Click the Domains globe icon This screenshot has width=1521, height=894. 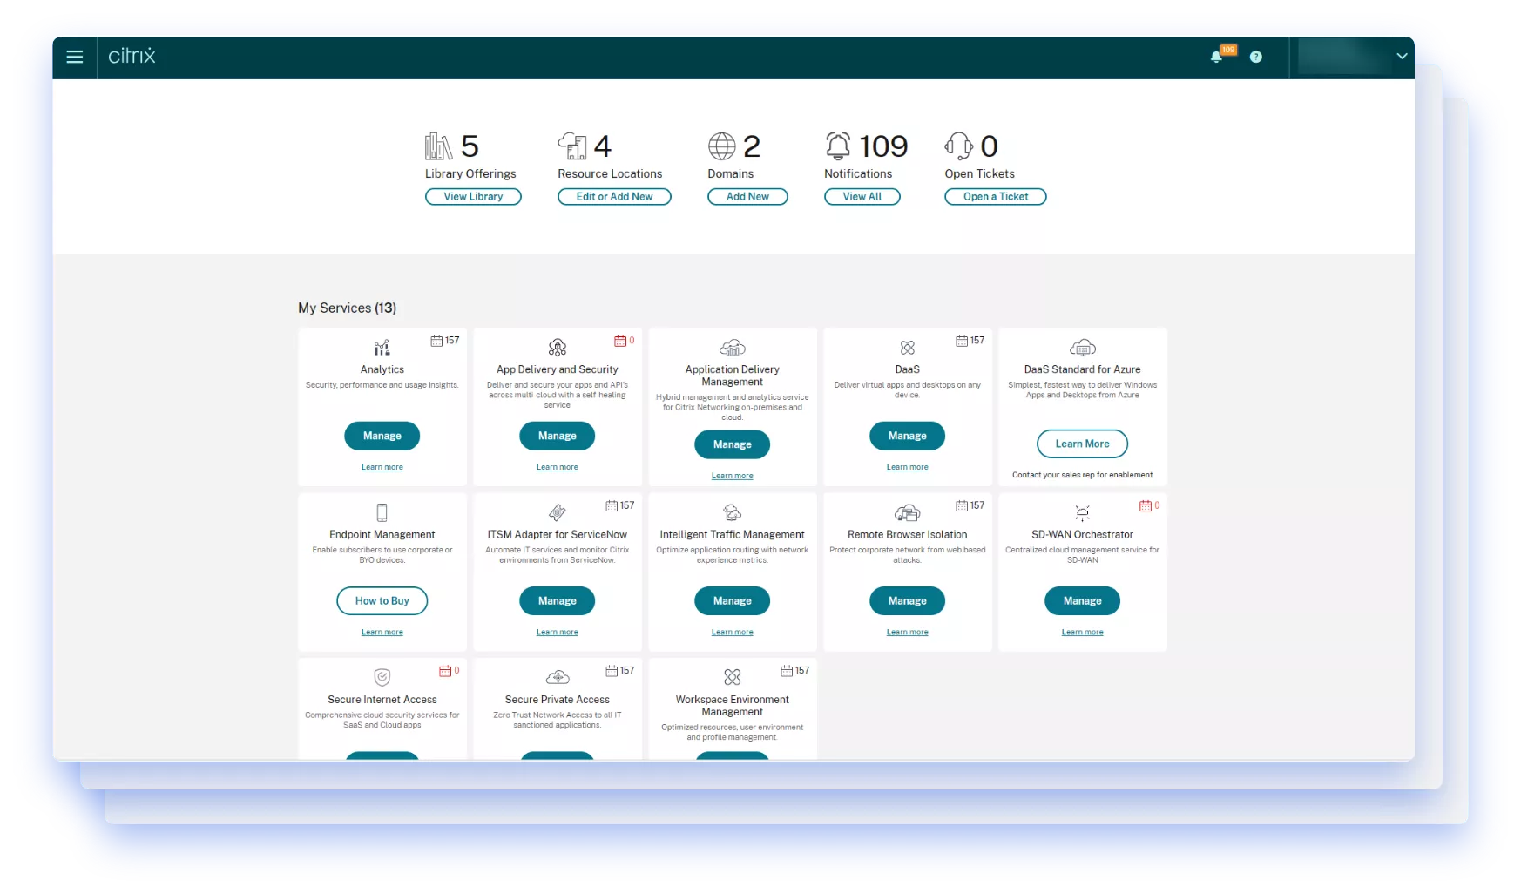[x=722, y=146]
